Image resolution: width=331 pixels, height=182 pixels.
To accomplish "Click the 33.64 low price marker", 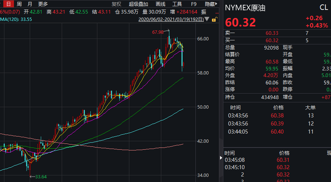I will coord(41,177).
